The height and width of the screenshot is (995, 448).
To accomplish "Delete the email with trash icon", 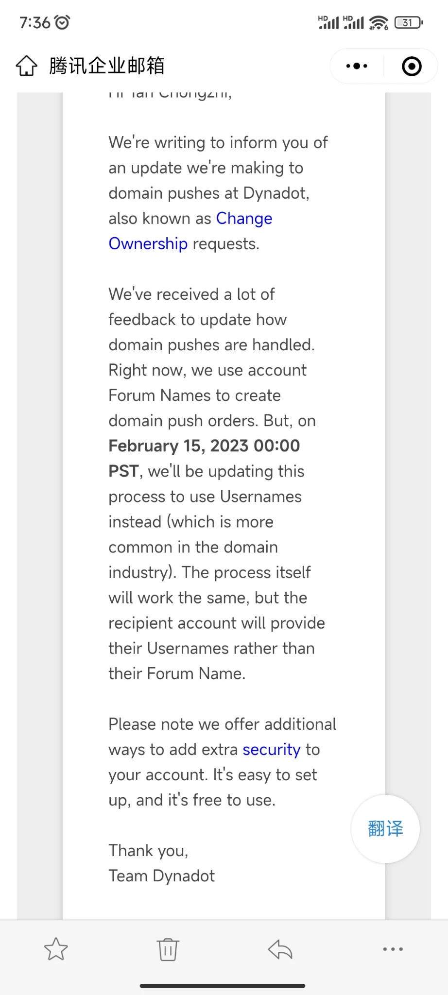I will point(168,949).
